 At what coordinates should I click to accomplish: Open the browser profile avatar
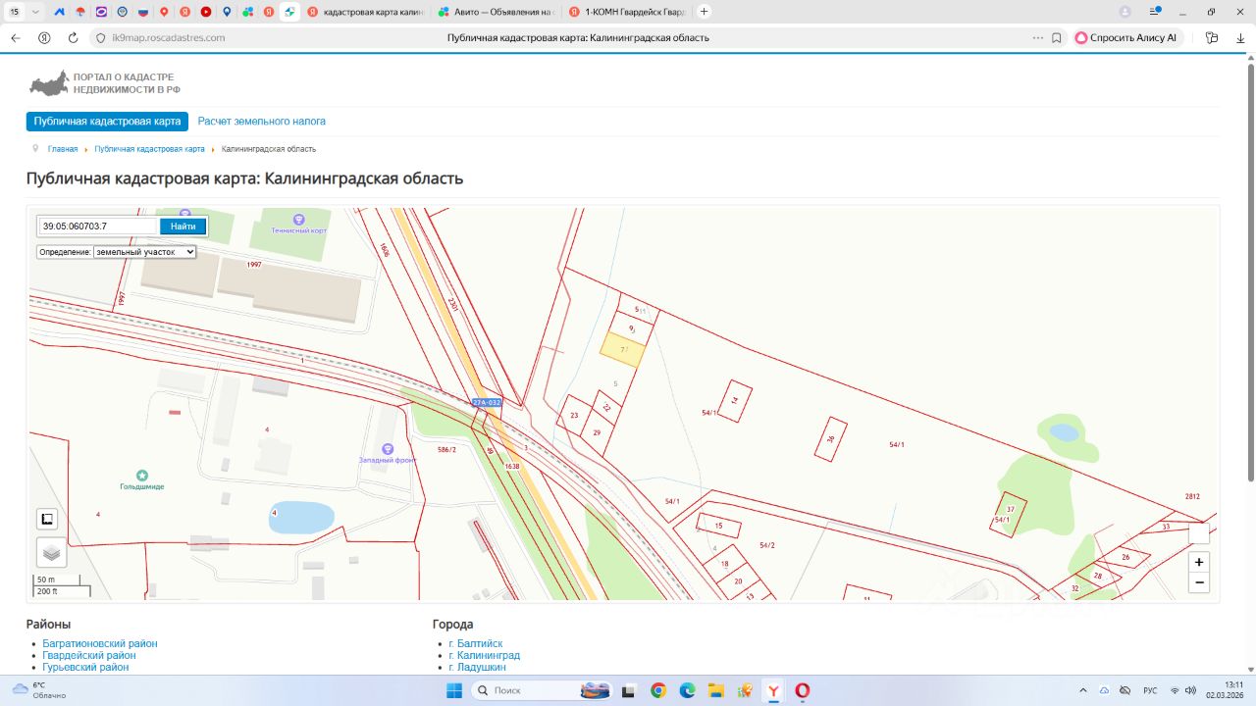(x=1125, y=12)
